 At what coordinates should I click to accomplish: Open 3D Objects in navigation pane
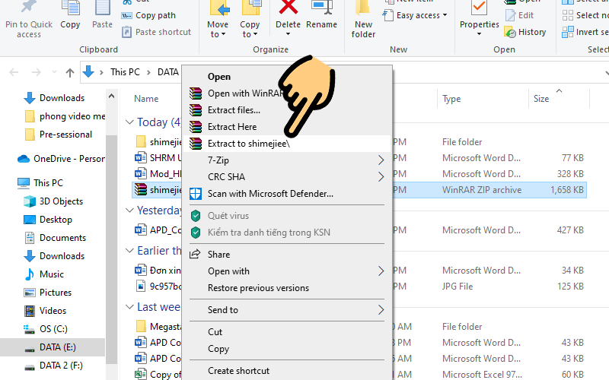tap(53, 201)
